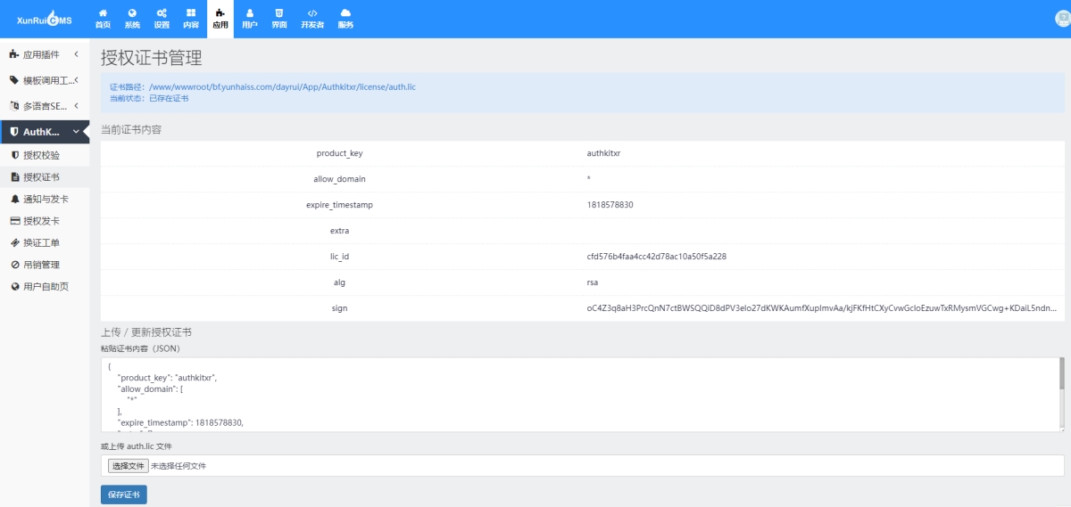Click the authkitxr value cell

(603, 153)
